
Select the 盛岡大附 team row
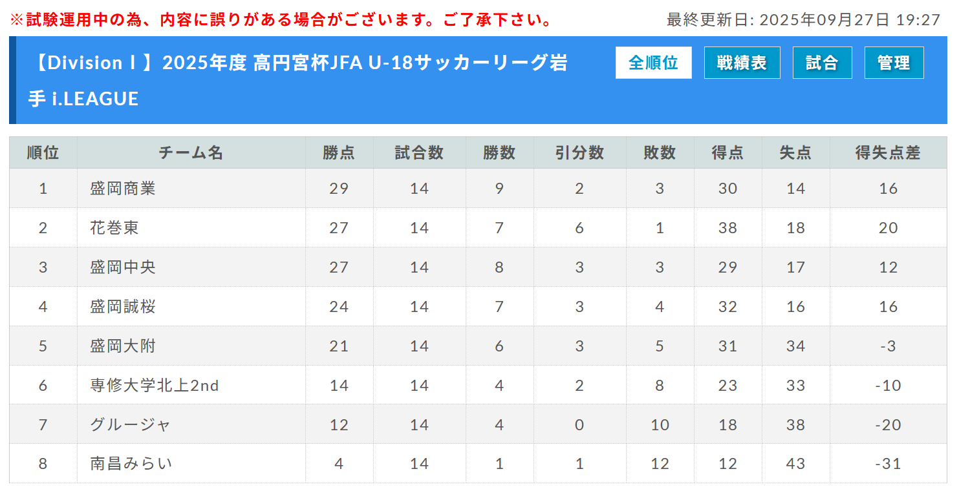point(123,346)
